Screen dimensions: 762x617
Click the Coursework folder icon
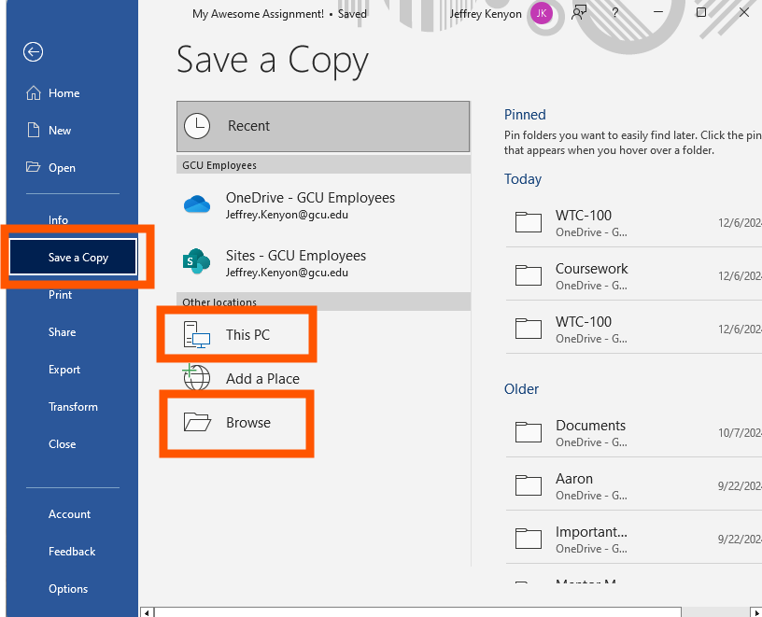click(x=529, y=275)
